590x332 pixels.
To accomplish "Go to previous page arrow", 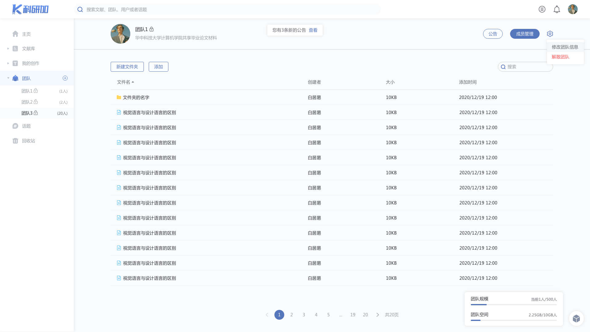I will click(267, 315).
